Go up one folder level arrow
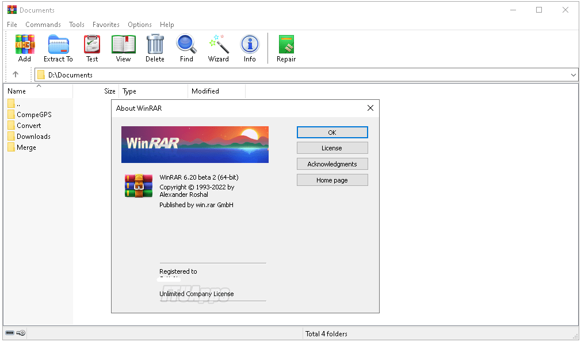This screenshot has width=581, height=342. (16, 75)
